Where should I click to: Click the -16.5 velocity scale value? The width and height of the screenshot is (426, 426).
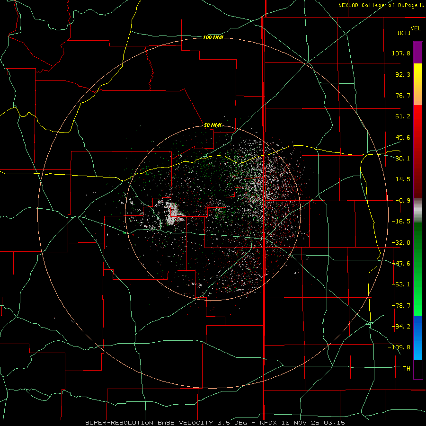tap(401, 222)
